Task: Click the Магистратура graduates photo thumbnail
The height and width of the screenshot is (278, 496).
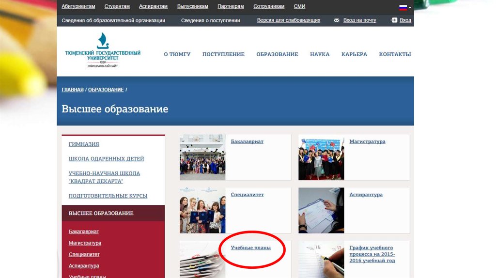Action: [321, 157]
